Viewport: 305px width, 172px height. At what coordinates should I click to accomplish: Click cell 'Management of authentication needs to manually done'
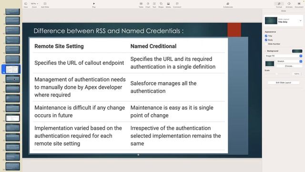tap(80, 87)
